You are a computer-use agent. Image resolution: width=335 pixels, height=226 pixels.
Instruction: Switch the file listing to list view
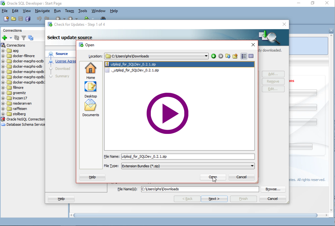pyautogui.click(x=243, y=56)
